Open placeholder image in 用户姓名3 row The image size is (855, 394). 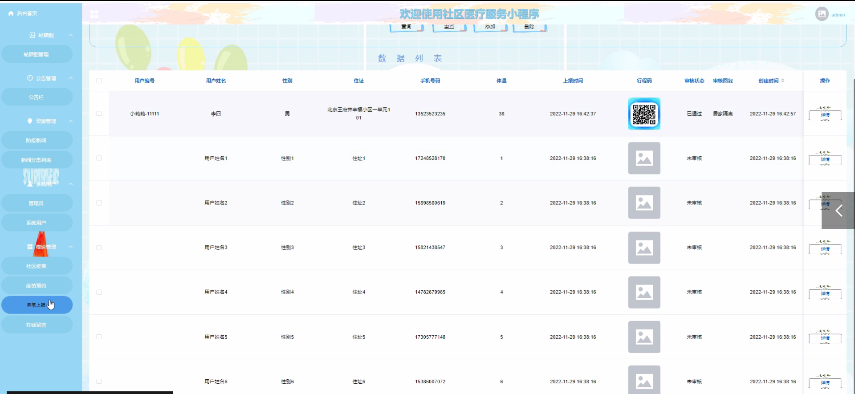point(644,248)
